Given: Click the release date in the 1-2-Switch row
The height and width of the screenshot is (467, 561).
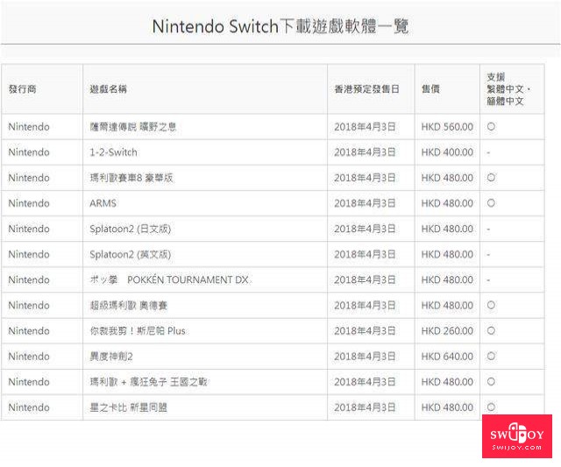Looking at the screenshot, I should [365, 152].
